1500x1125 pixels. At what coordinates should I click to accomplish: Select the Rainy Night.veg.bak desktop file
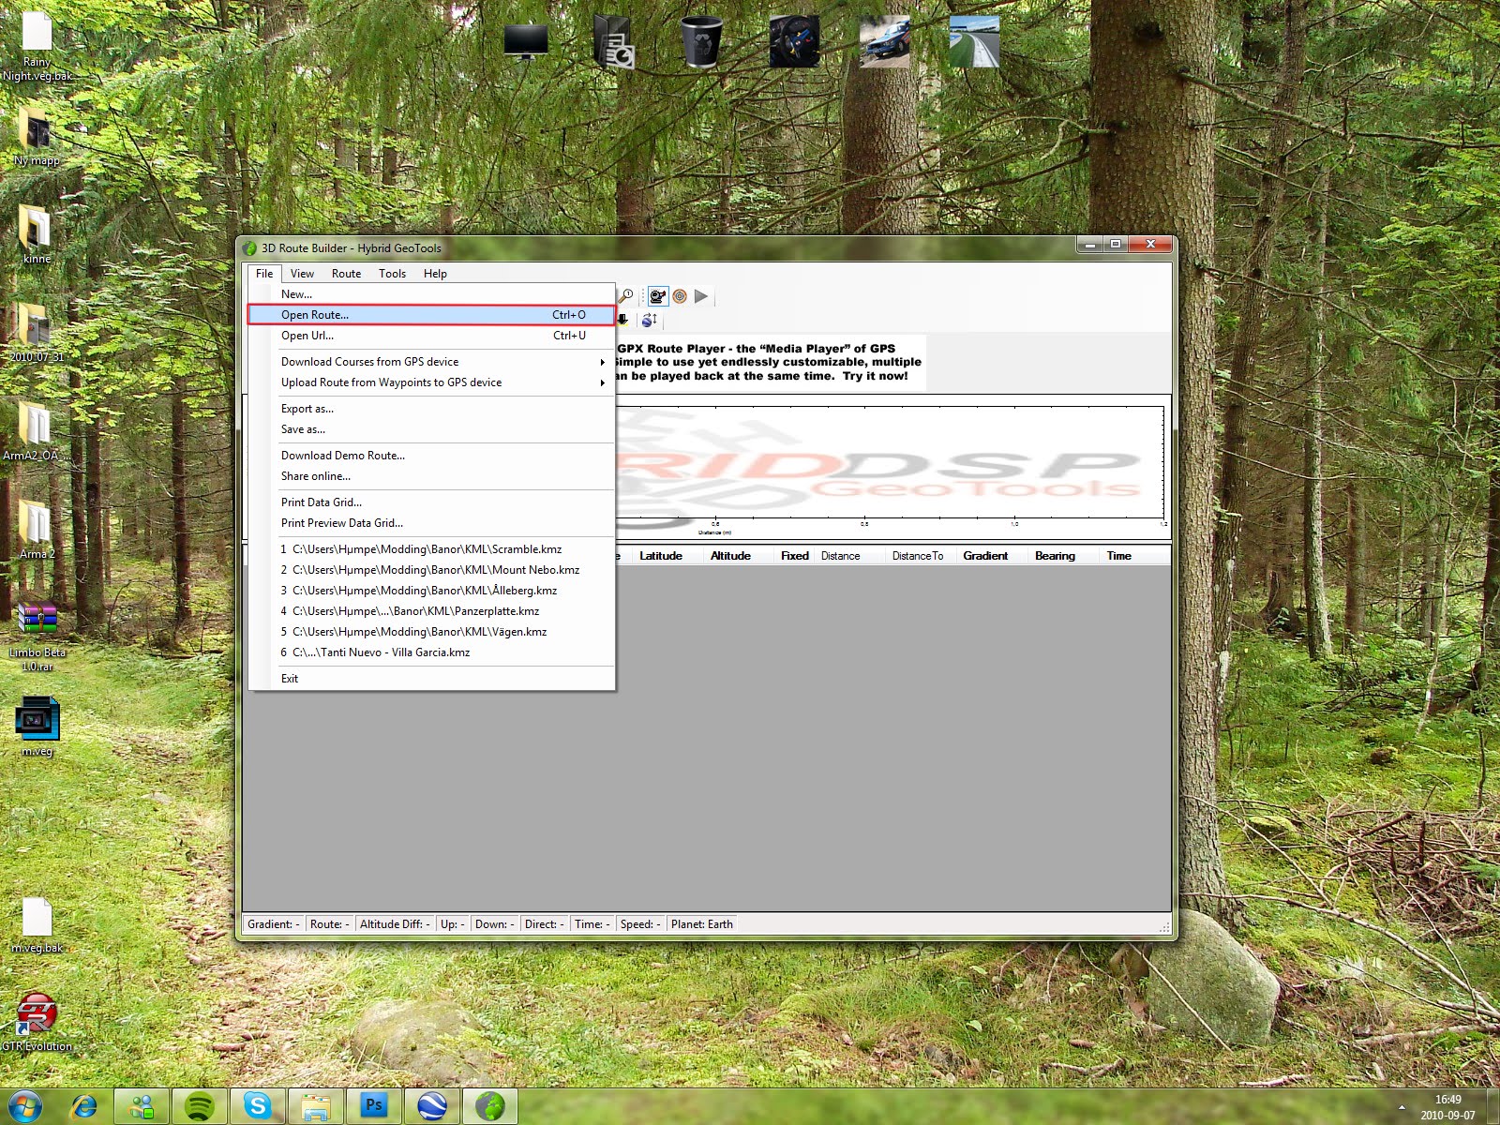[x=37, y=46]
